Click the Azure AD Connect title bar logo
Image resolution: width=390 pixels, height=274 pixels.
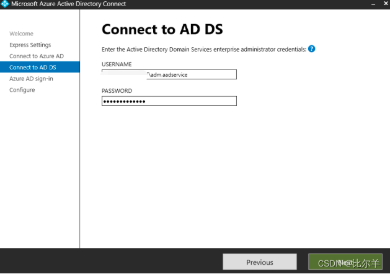(4, 4)
